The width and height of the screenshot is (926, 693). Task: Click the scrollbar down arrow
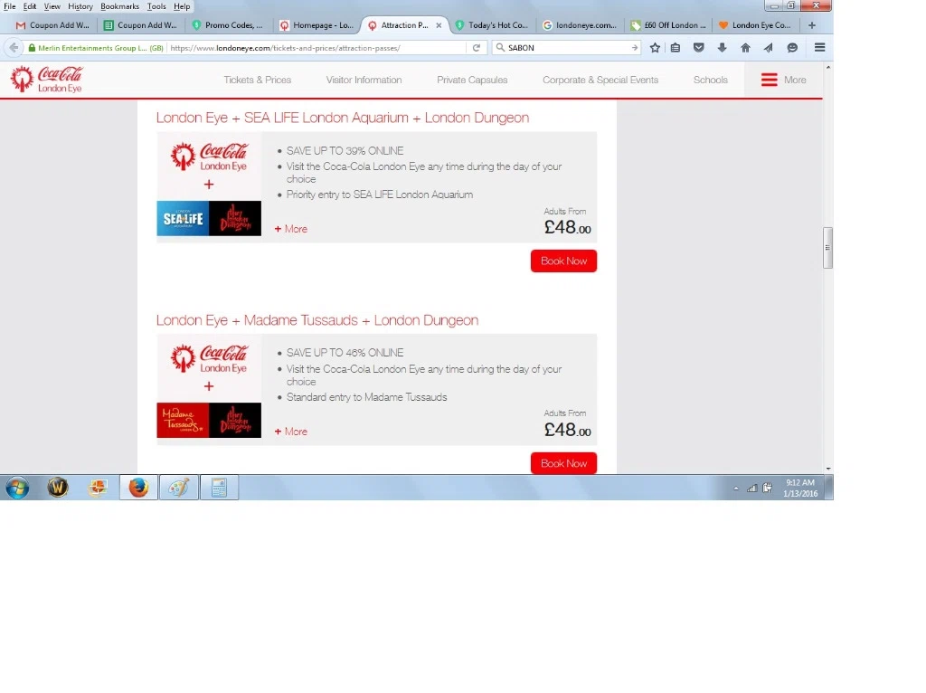tap(828, 469)
